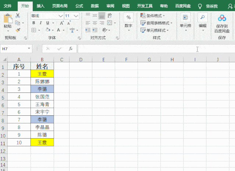Toggle bold formatting
Viewport: 235px width, 171px height.
tap(34, 23)
